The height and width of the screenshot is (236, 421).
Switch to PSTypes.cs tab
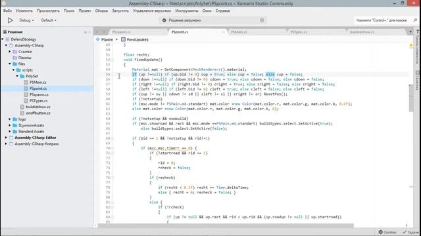coord(299,32)
